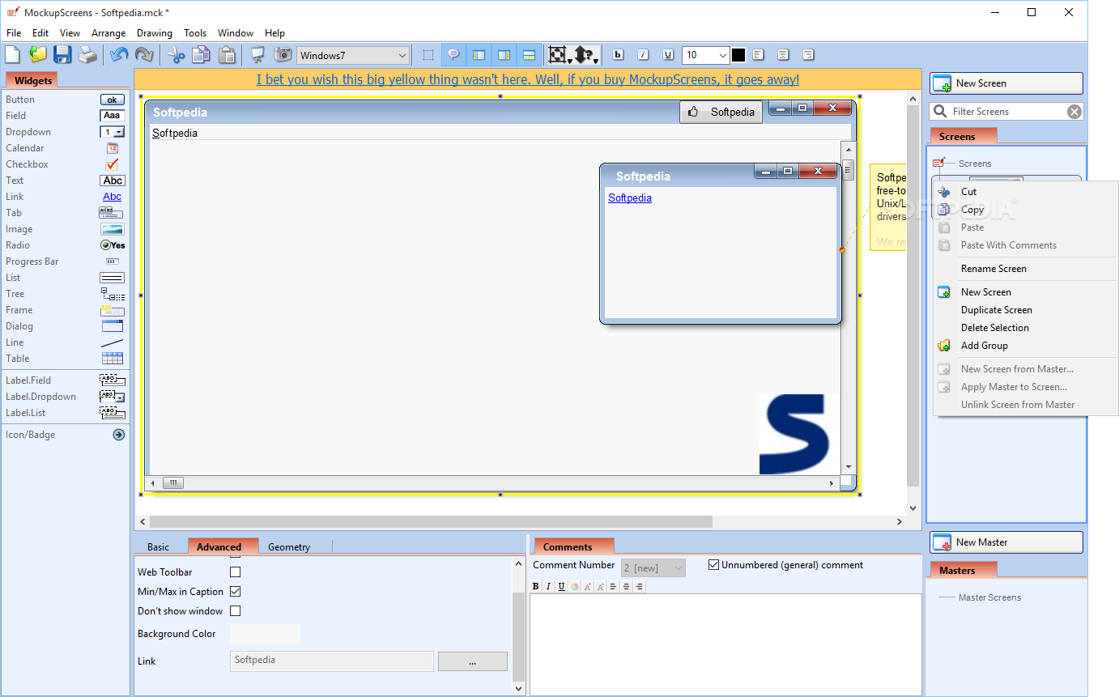Click the New Screen button
This screenshot has width=1119, height=697.
[1006, 83]
